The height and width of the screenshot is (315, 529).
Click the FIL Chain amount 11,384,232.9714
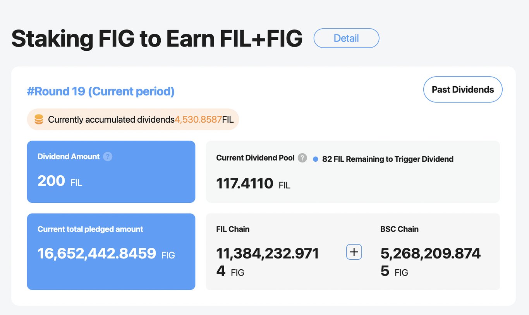point(267,254)
